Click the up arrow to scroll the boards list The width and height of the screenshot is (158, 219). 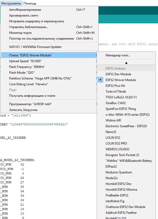pyautogui.click(x=126, y=63)
